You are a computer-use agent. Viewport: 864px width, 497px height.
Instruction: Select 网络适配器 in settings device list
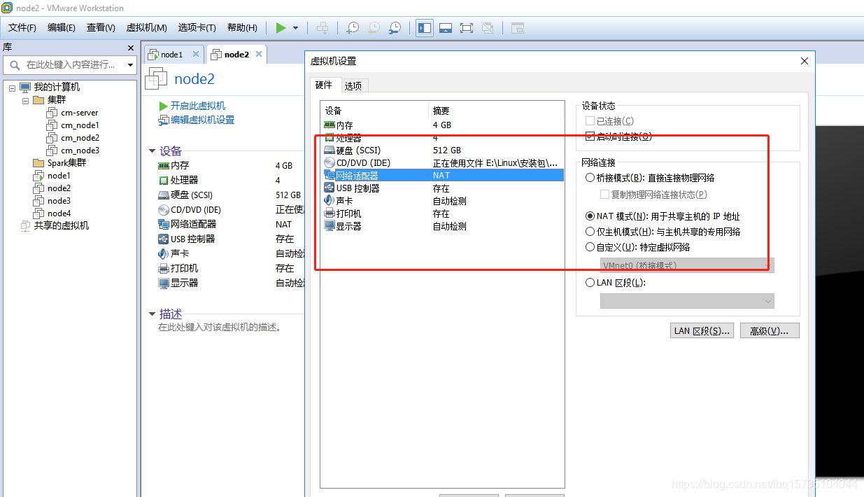(442, 176)
